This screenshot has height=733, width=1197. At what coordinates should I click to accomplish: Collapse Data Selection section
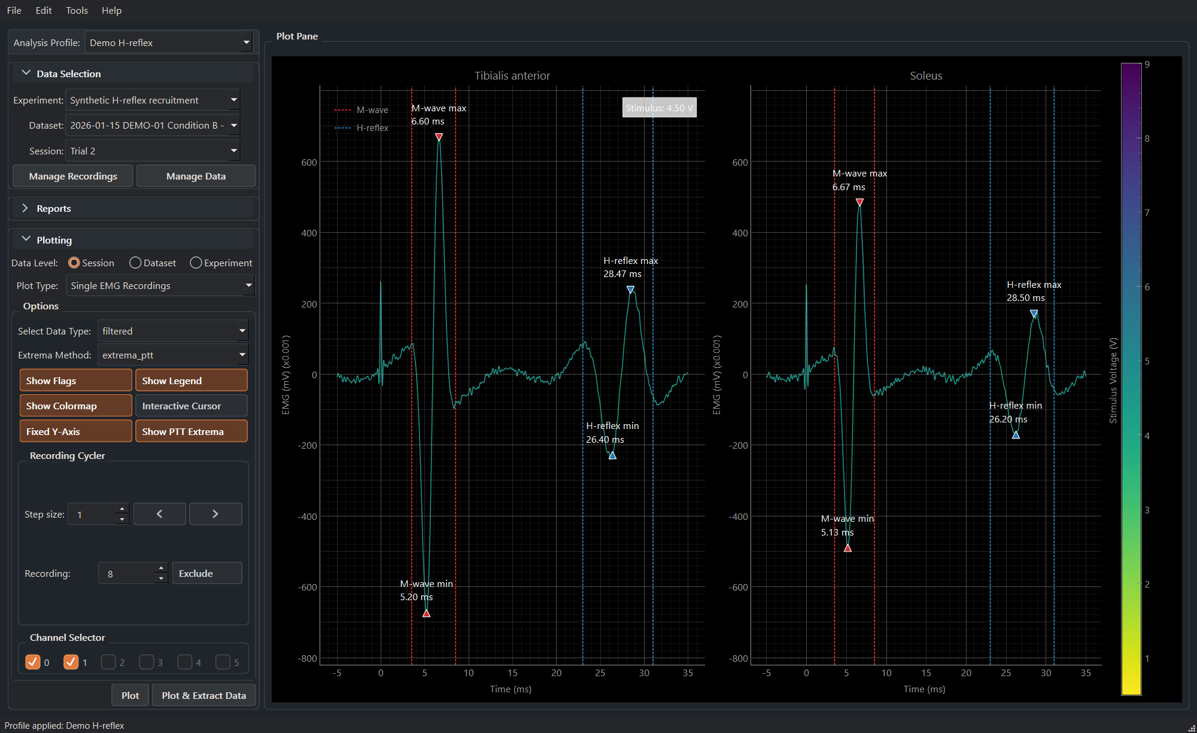click(133, 74)
